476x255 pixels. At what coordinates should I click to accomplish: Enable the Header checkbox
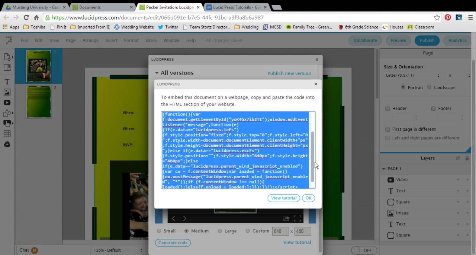pos(387,109)
